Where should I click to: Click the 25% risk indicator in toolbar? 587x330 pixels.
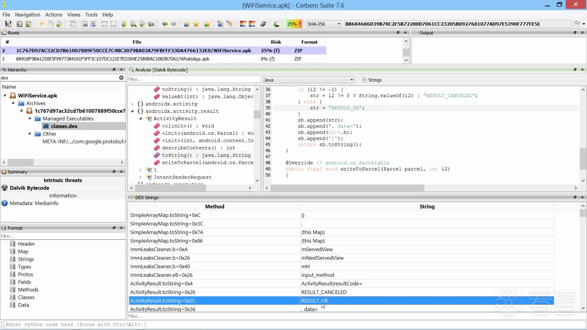(293, 24)
